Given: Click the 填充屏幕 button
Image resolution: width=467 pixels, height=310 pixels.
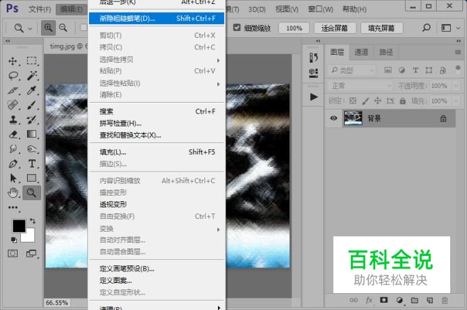Looking at the screenshot, I should 381,28.
